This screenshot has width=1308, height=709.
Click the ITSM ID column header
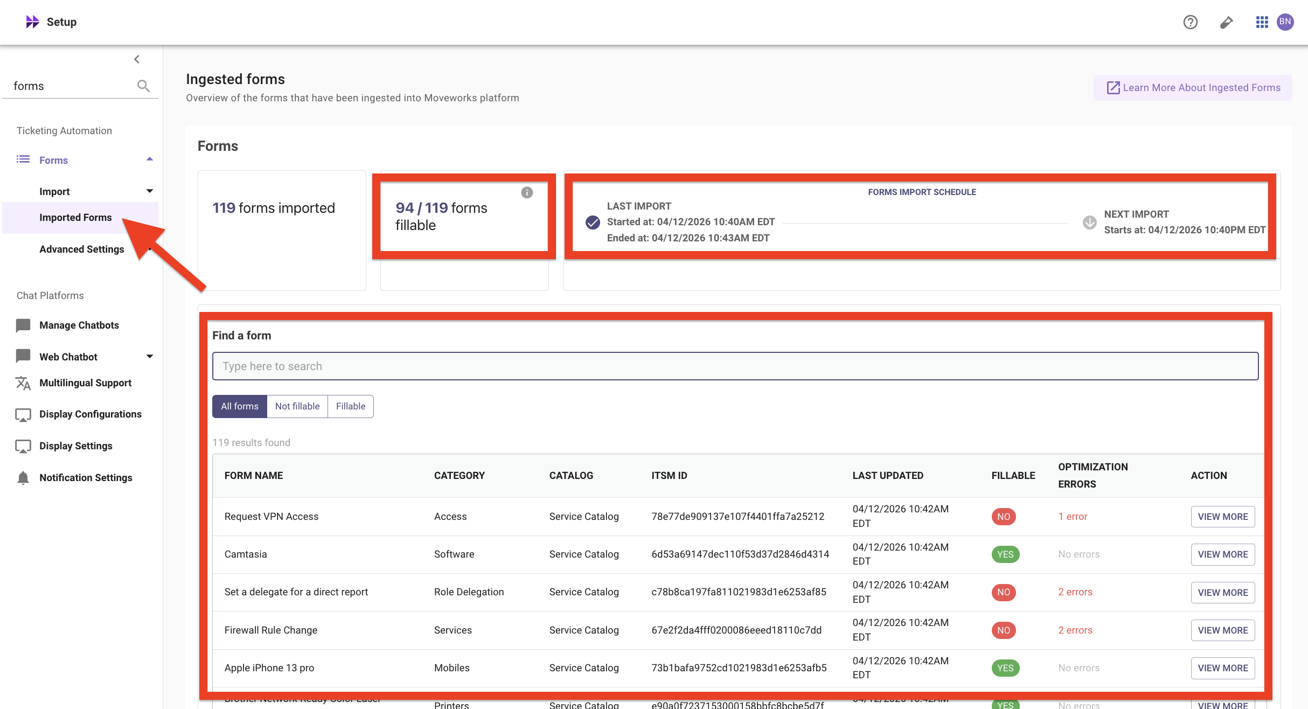click(669, 476)
